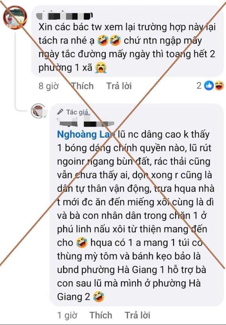Click the laughing emoji after Giang 2
226x325 pixels.
(x=99, y=297)
